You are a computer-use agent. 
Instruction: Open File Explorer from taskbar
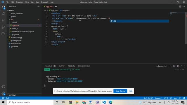pyautogui.click(x=77, y=102)
